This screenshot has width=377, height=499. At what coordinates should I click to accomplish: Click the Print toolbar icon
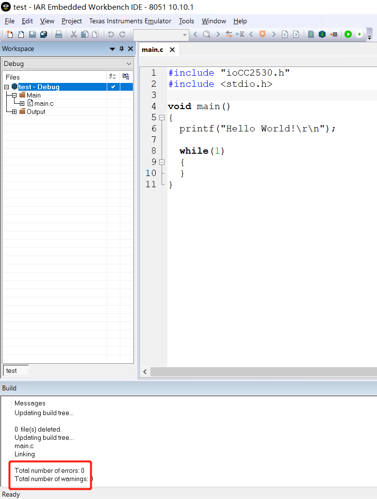(59, 34)
